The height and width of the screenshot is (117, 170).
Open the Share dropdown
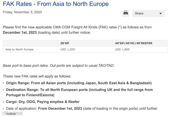(x=148, y=13)
